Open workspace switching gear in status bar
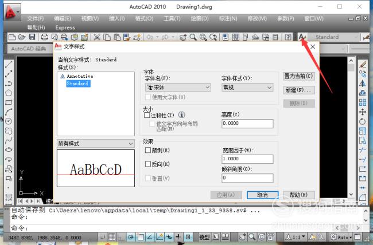 (334, 236)
